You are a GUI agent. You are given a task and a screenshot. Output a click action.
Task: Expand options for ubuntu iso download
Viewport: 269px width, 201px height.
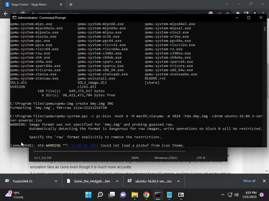click(x=178, y=181)
